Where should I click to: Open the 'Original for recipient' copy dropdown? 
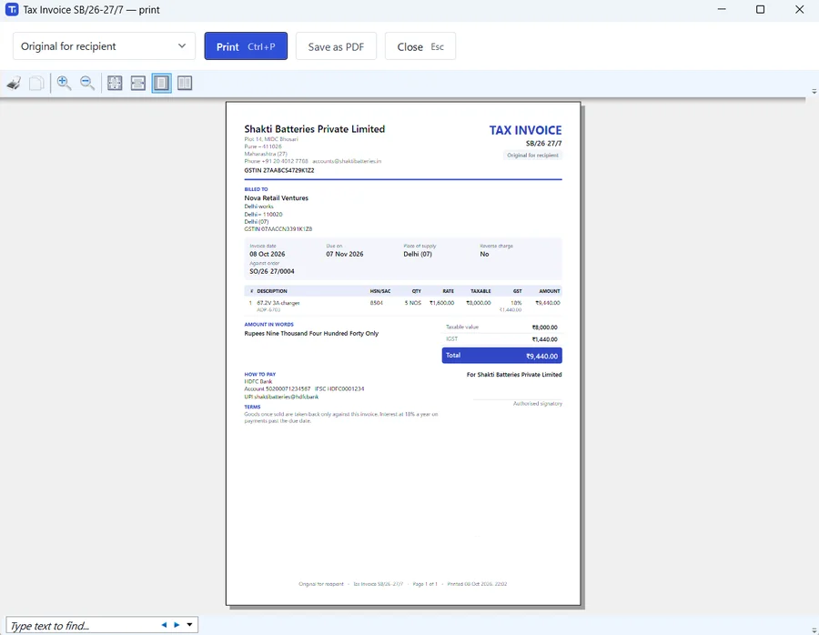104,46
